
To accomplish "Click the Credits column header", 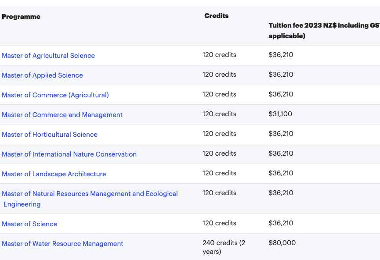I will [216, 16].
